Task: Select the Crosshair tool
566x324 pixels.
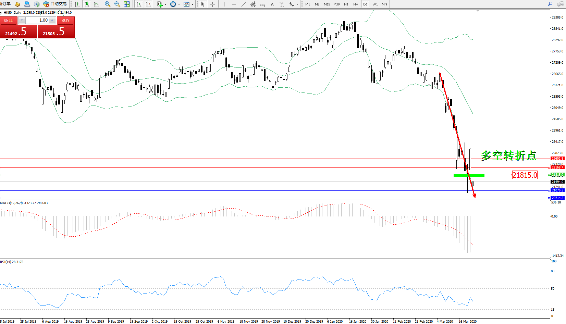Action: tap(212, 4)
